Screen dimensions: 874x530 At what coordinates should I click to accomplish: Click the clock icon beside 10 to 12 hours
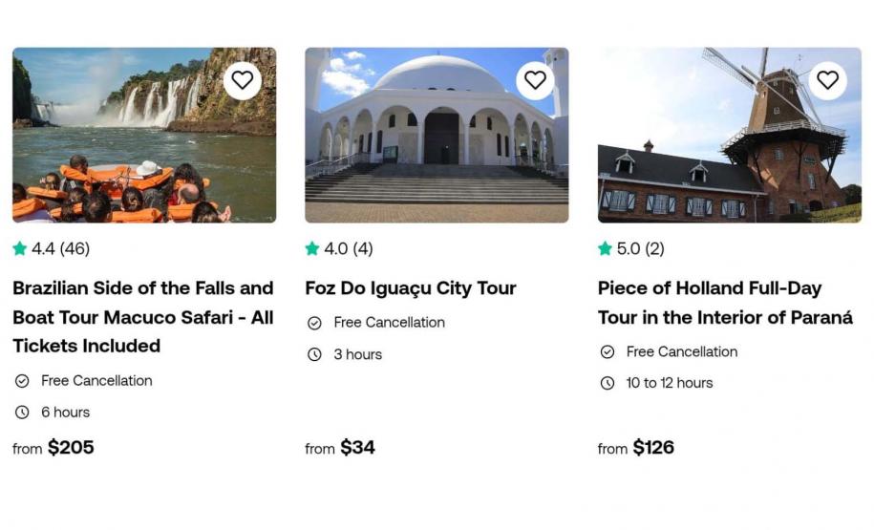click(607, 383)
